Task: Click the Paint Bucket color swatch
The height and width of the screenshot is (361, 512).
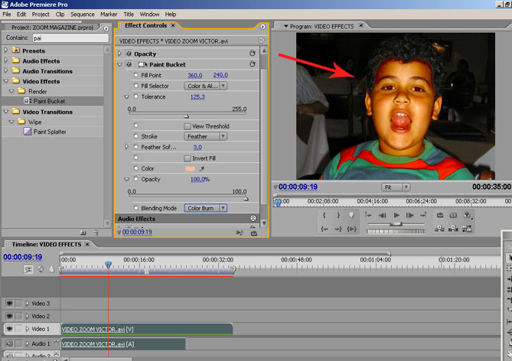Action: point(190,168)
